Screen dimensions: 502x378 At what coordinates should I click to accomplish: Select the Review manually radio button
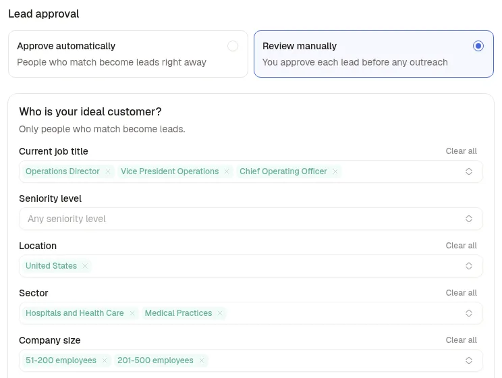tap(478, 46)
